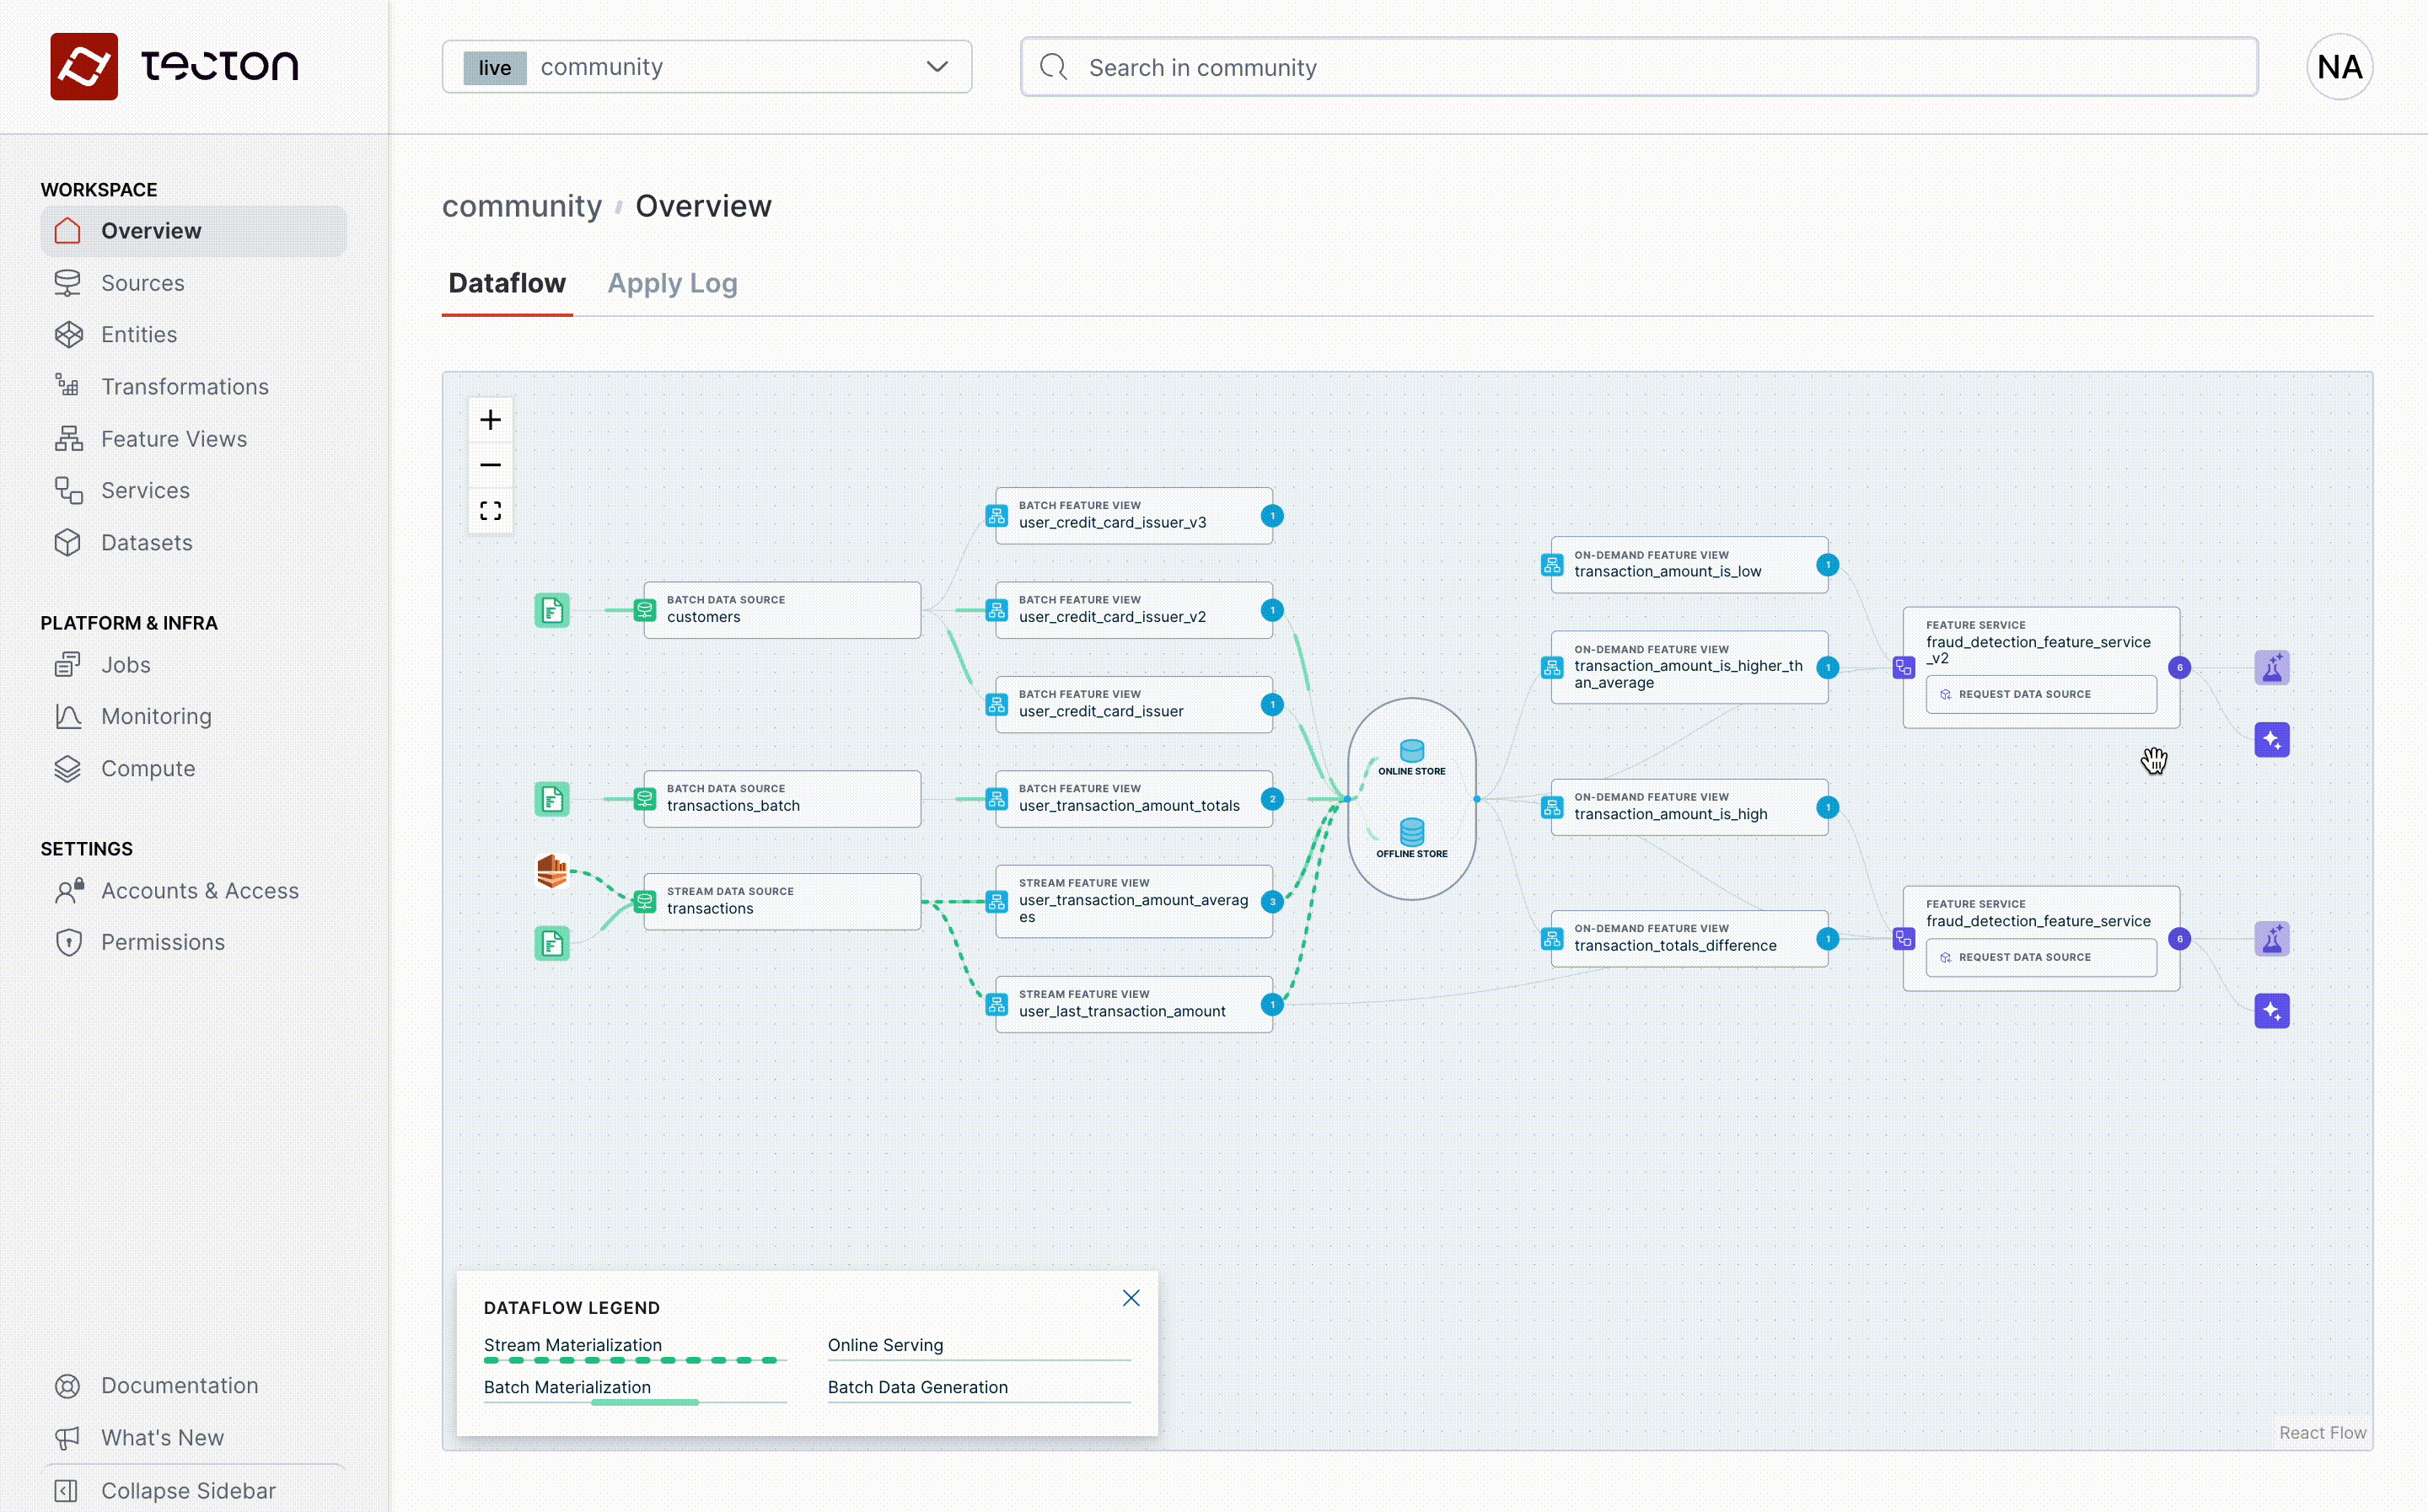Image resolution: width=2428 pixels, height=1512 pixels.
Task: Select the transactions stream data source node
Action: (782, 901)
